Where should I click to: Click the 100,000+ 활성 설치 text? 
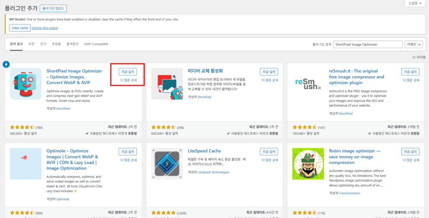coord(305,133)
